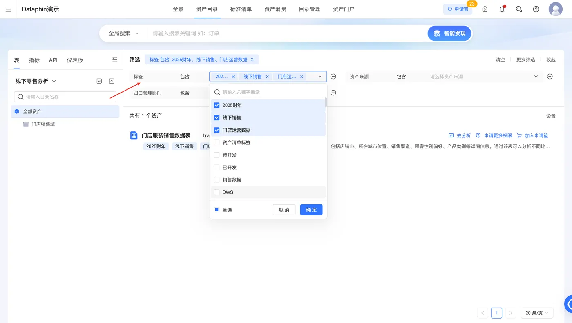Go to the 目录管理 nav tab
Image resolution: width=572 pixels, height=323 pixels.
coord(310,9)
